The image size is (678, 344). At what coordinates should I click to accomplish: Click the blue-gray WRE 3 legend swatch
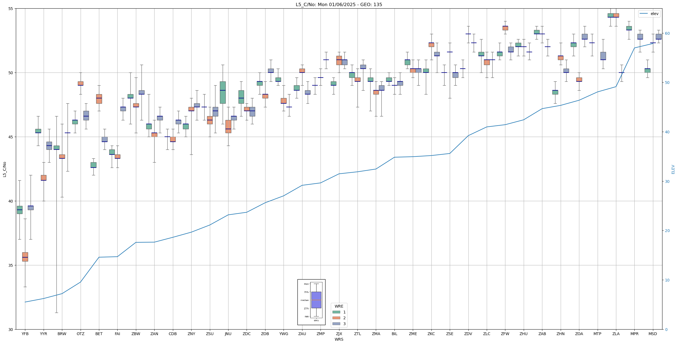point(336,324)
